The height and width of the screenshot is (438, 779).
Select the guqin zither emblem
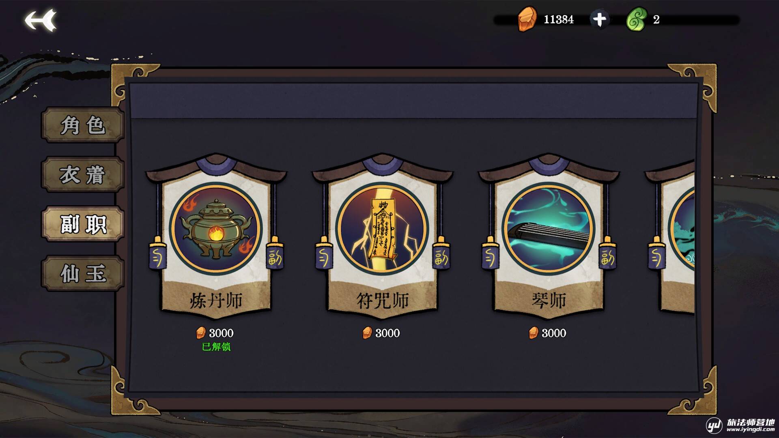(549, 228)
